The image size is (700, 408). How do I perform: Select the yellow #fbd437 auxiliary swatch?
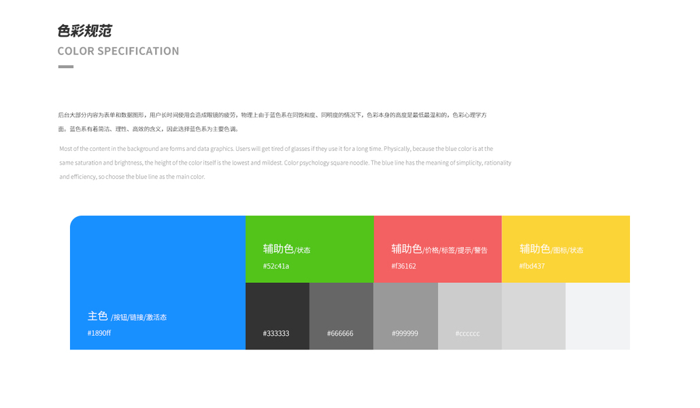[565, 249]
